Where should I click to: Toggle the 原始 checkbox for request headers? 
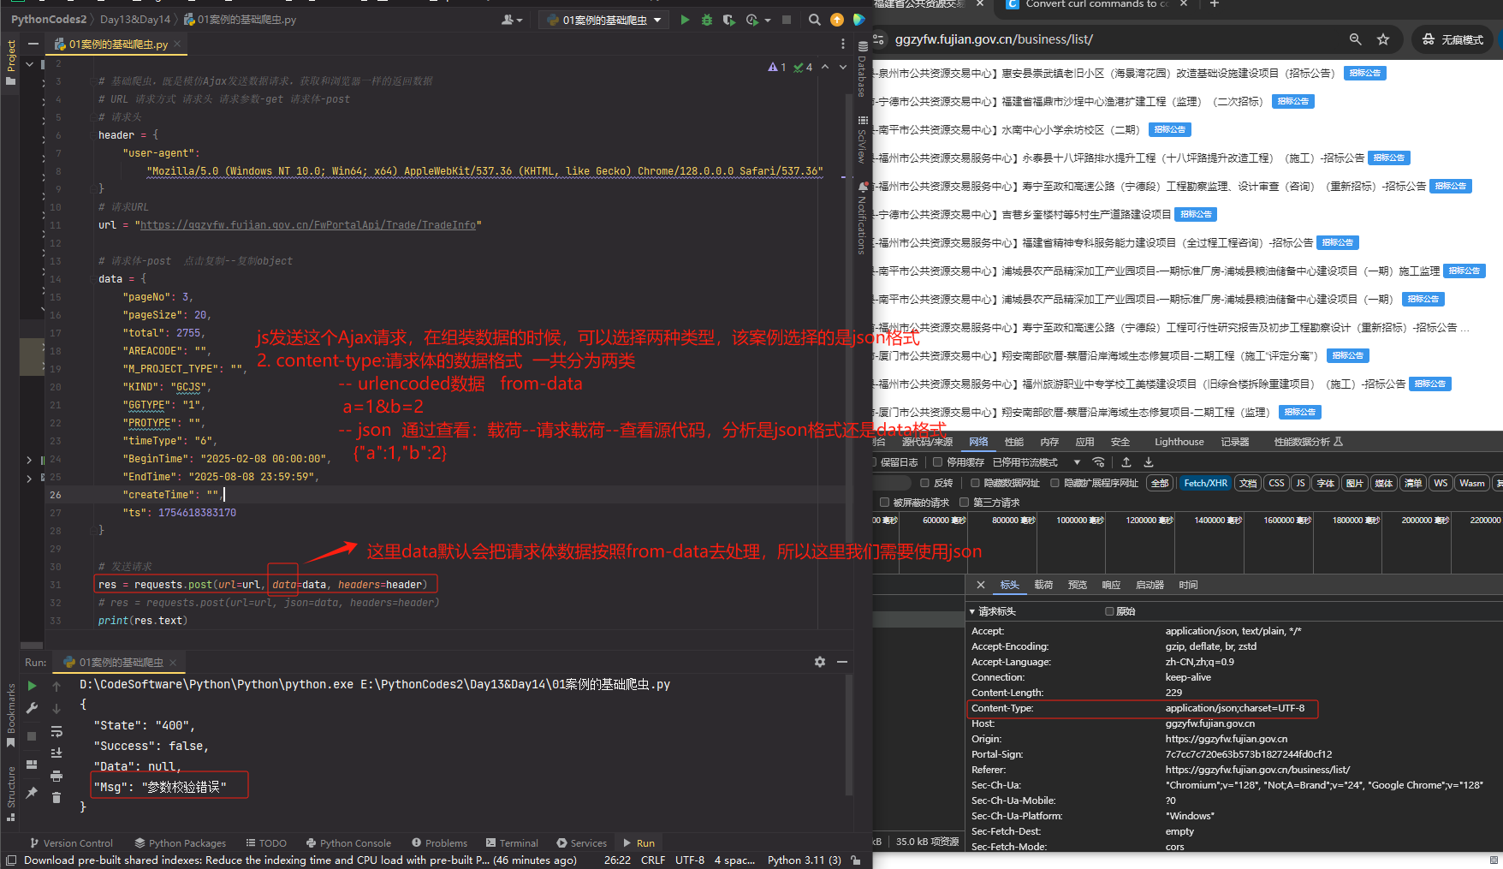pyautogui.click(x=1109, y=611)
